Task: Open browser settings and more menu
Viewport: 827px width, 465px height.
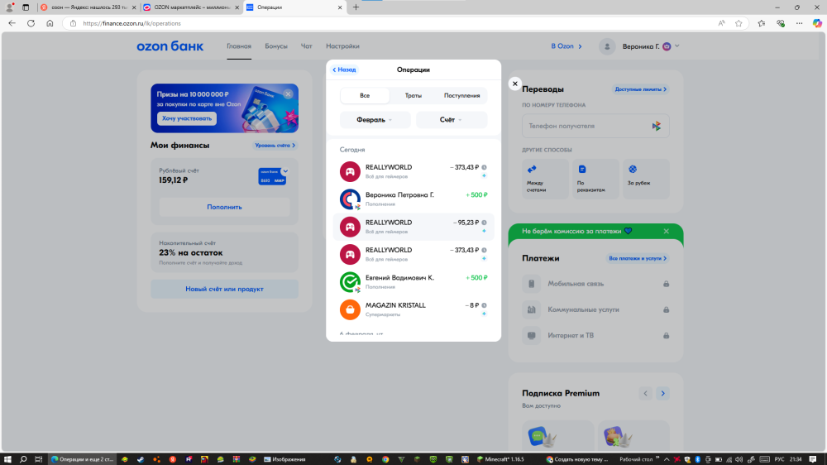Action: [x=799, y=23]
